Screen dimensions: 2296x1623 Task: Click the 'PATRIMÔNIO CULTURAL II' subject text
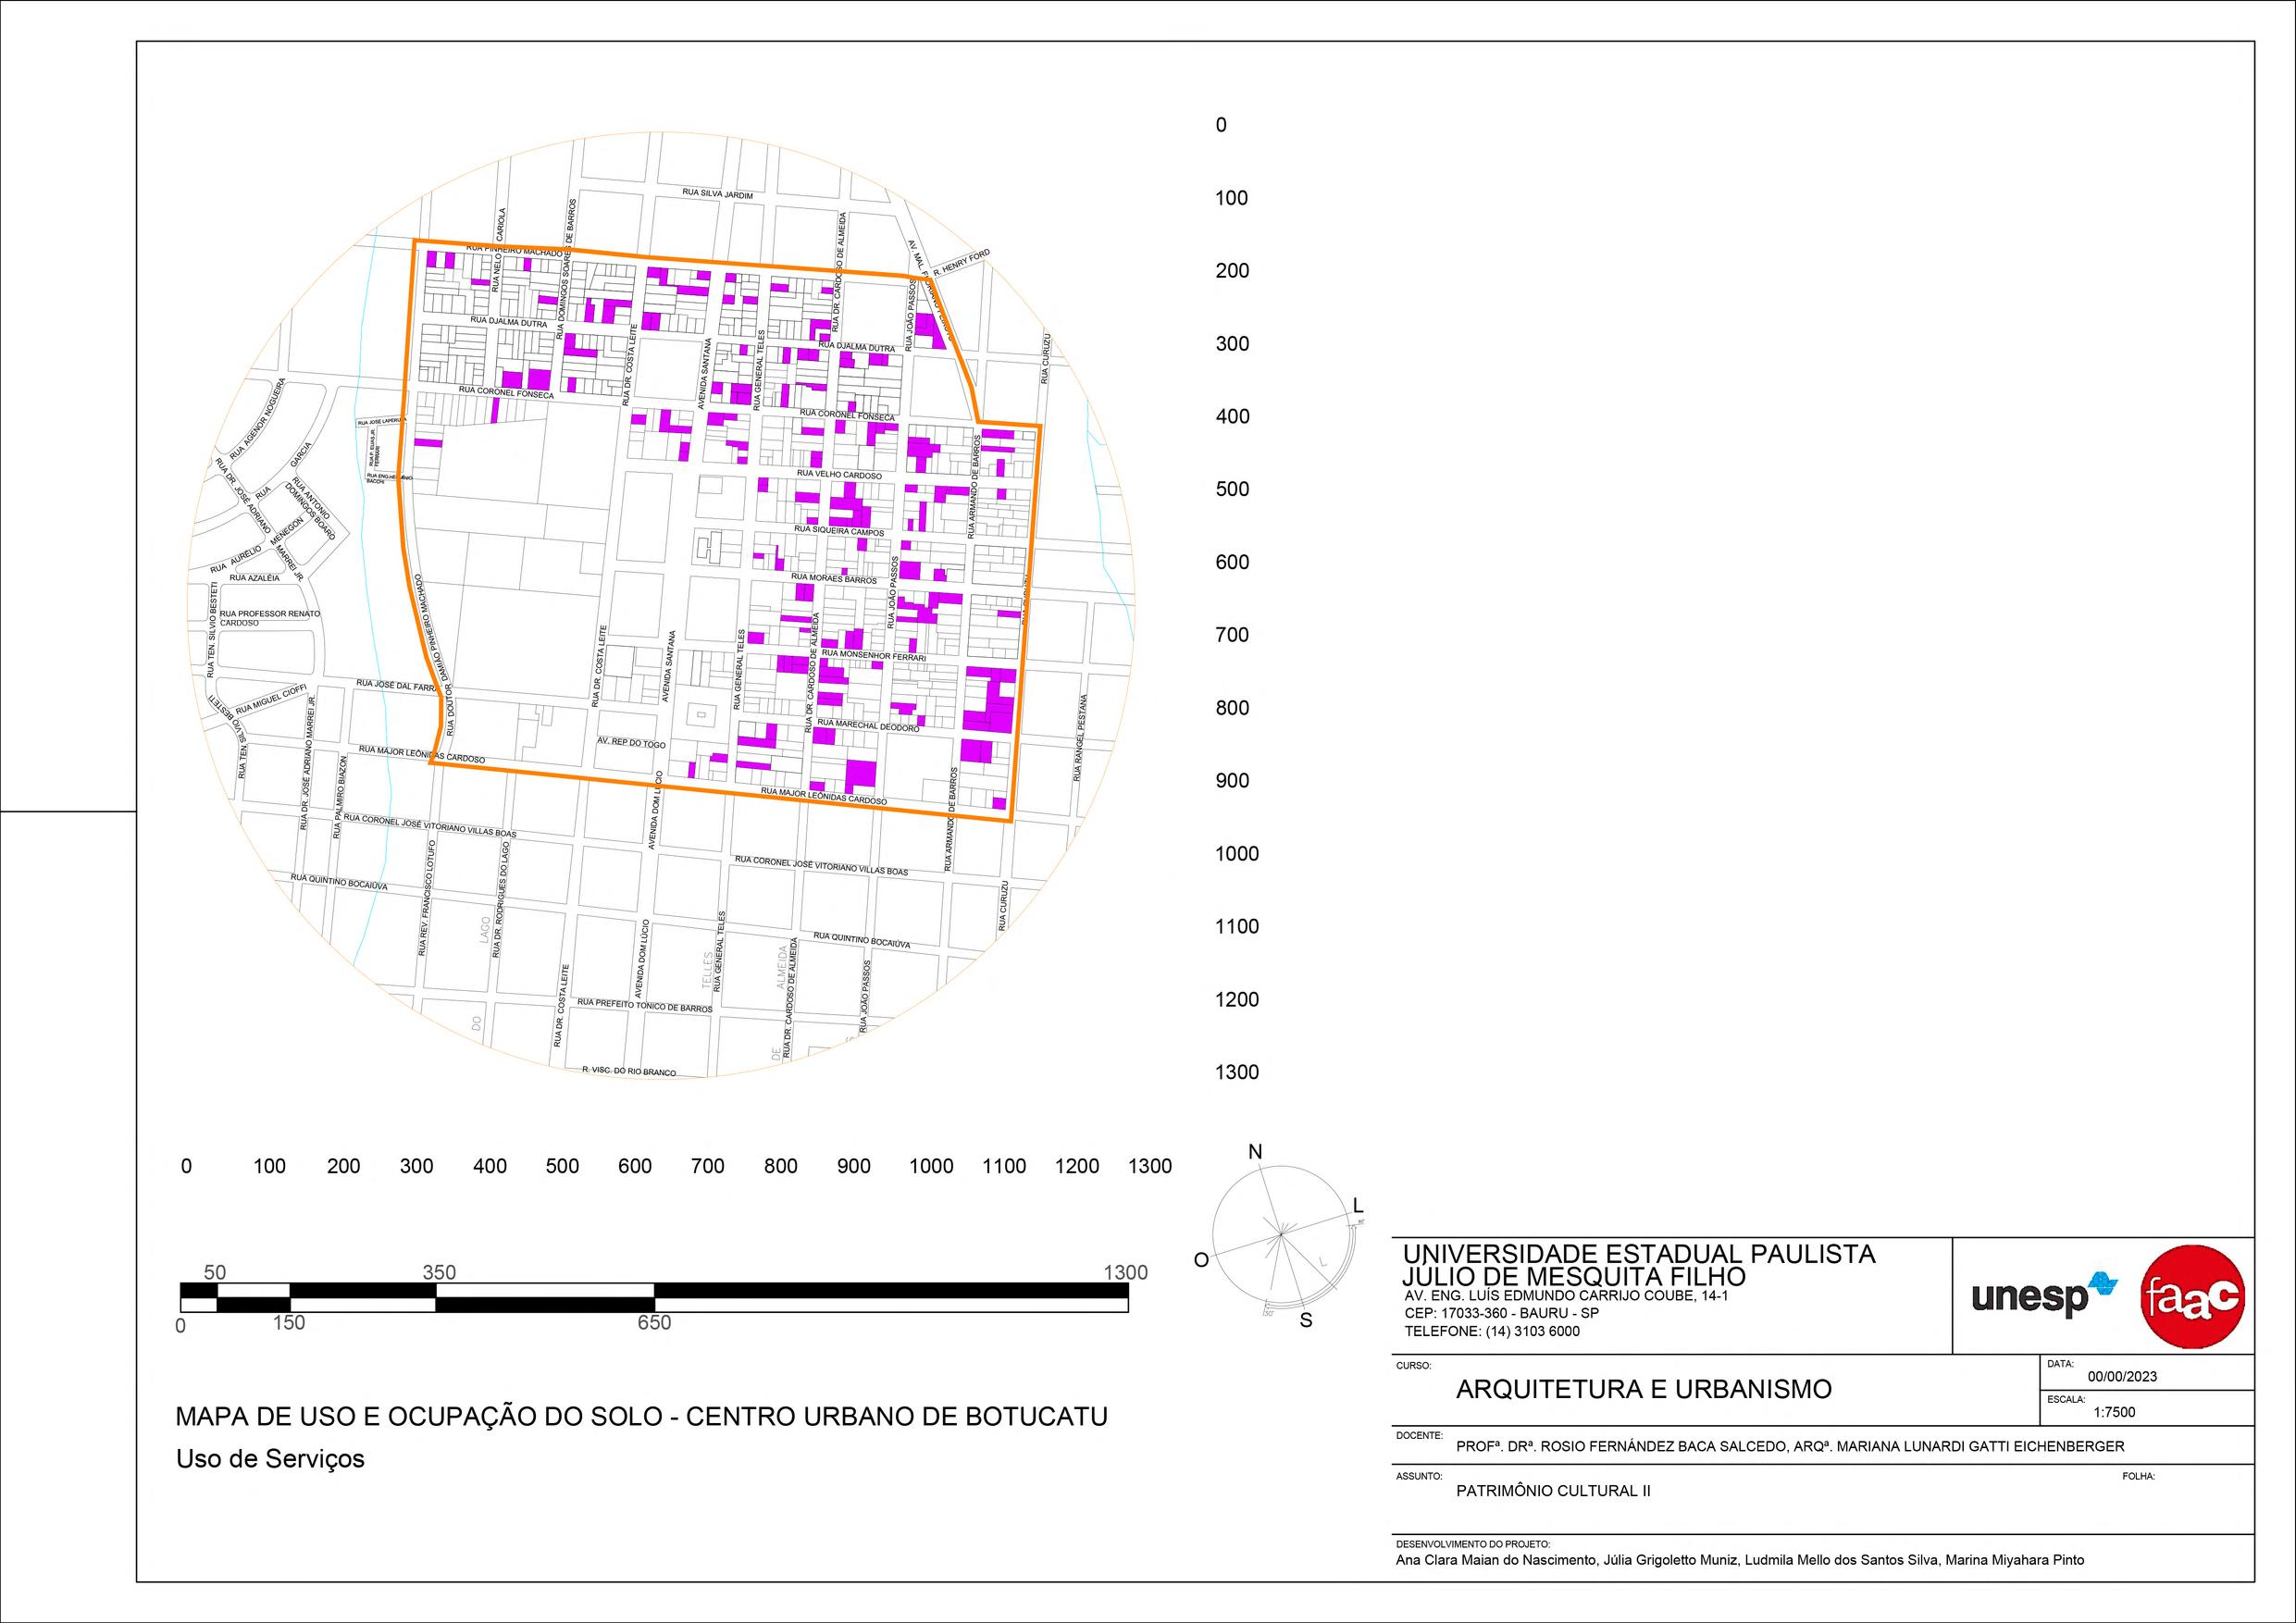(1553, 1491)
